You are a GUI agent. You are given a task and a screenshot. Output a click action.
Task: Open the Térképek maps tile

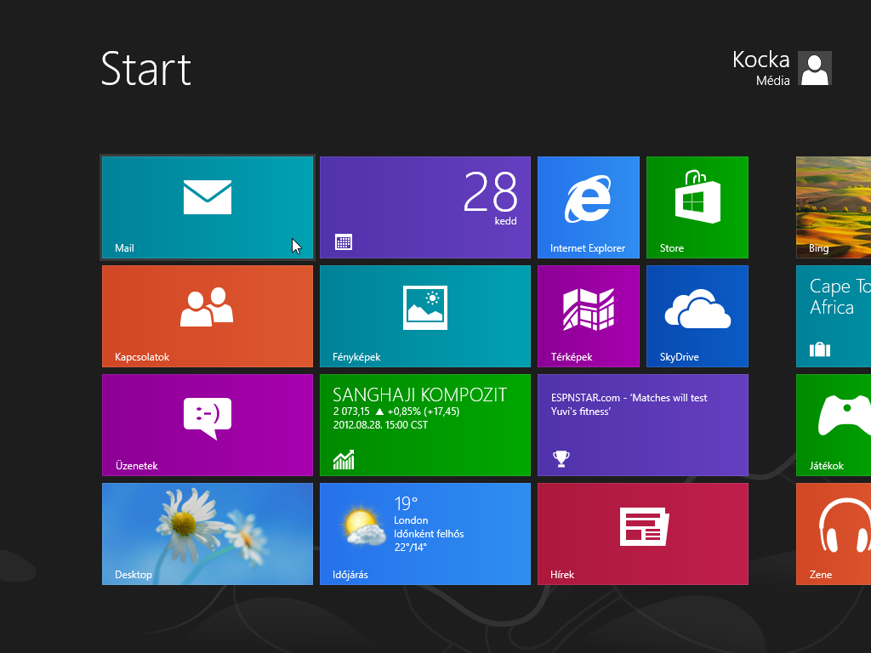(589, 315)
